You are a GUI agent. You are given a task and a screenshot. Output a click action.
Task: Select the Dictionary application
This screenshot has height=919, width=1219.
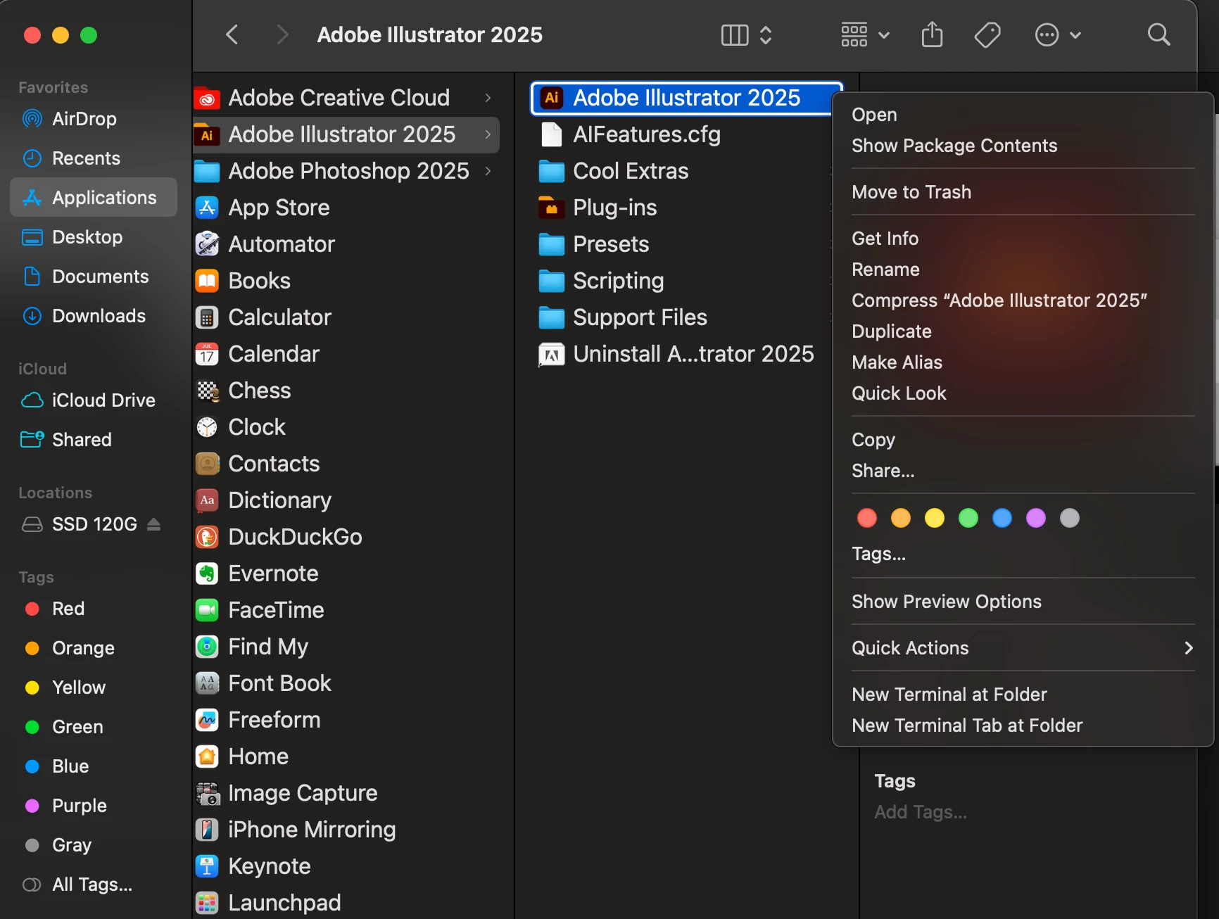tap(346, 500)
